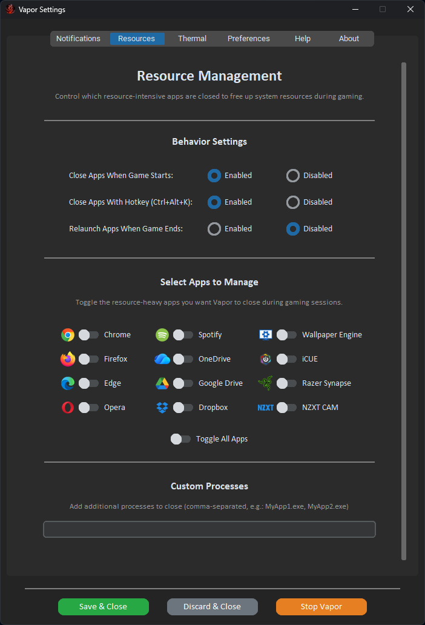Click the Spotify app icon
Image resolution: width=425 pixels, height=625 pixels.
coord(162,334)
